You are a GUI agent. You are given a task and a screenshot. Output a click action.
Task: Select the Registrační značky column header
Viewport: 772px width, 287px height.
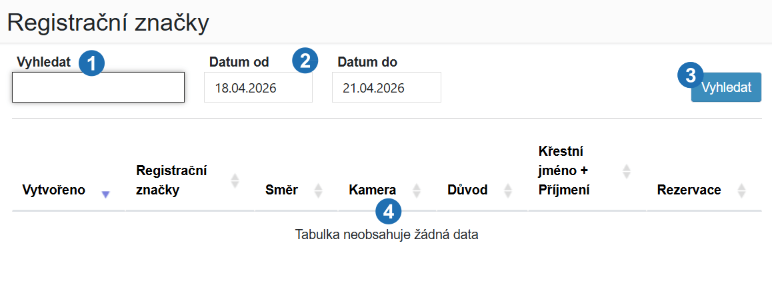(x=171, y=180)
